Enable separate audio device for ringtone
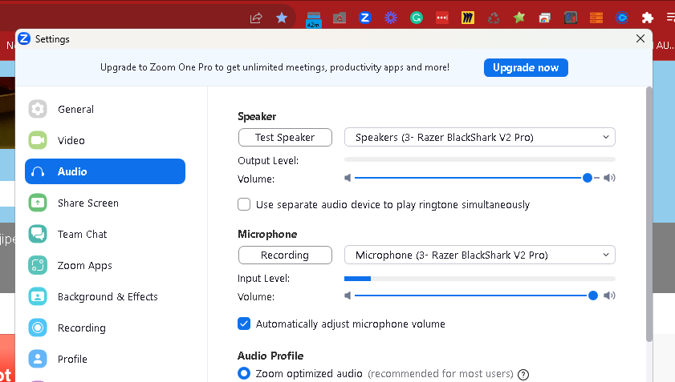675x382 pixels. (x=244, y=204)
